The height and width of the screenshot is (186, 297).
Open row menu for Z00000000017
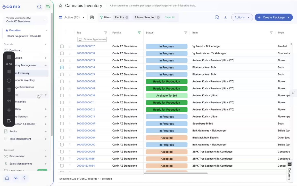pos(70,46)
